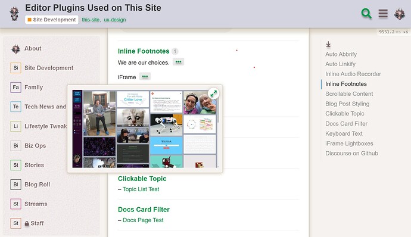Open the this-site tag
This screenshot has width=411, height=237.
tap(91, 20)
